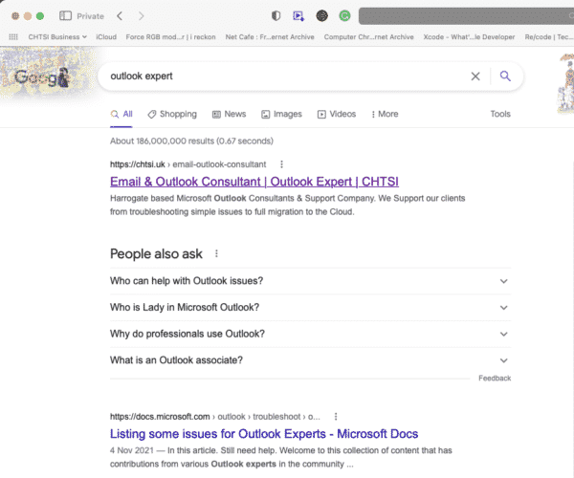The height and width of the screenshot is (478, 574).
Task: Clear the search box with X icon
Action: pyautogui.click(x=475, y=76)
